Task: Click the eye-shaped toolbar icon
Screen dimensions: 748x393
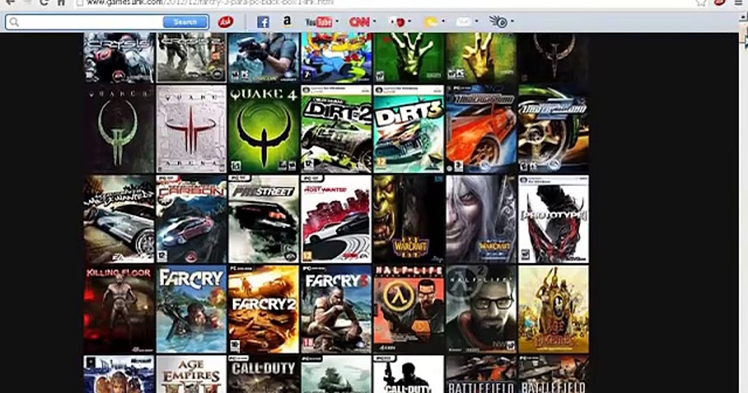Action: click(498, 22)
